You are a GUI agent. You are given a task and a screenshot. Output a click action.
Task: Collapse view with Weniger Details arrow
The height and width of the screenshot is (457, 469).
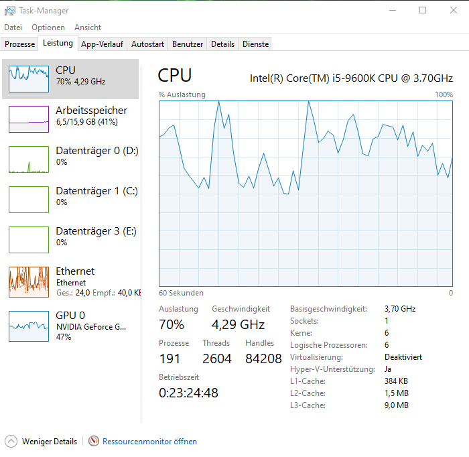point(11,442)
